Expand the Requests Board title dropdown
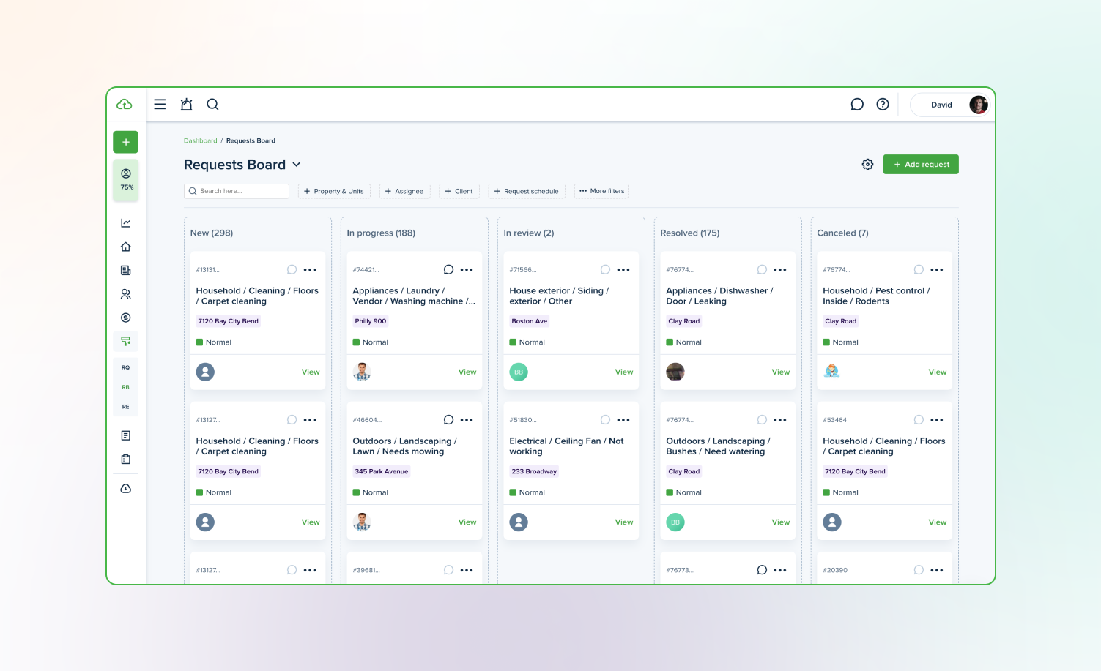 pos(297,165)
